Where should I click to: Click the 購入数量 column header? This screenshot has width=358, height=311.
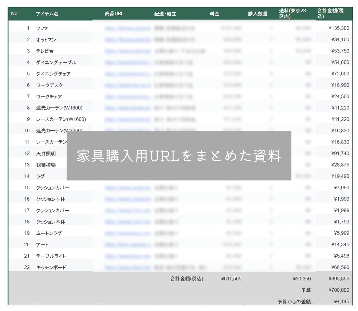tap(258, 13)
